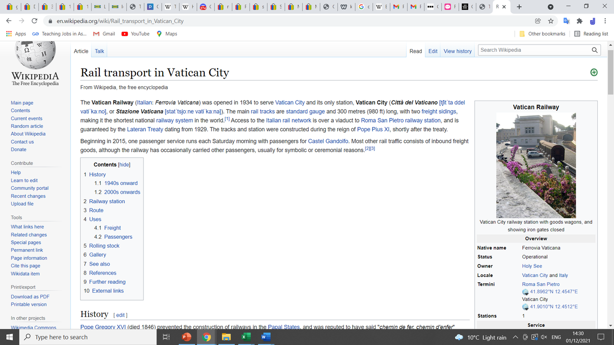Close the current Rail transport tab
This screenshot has height=345, width=614.
(504, 7)
